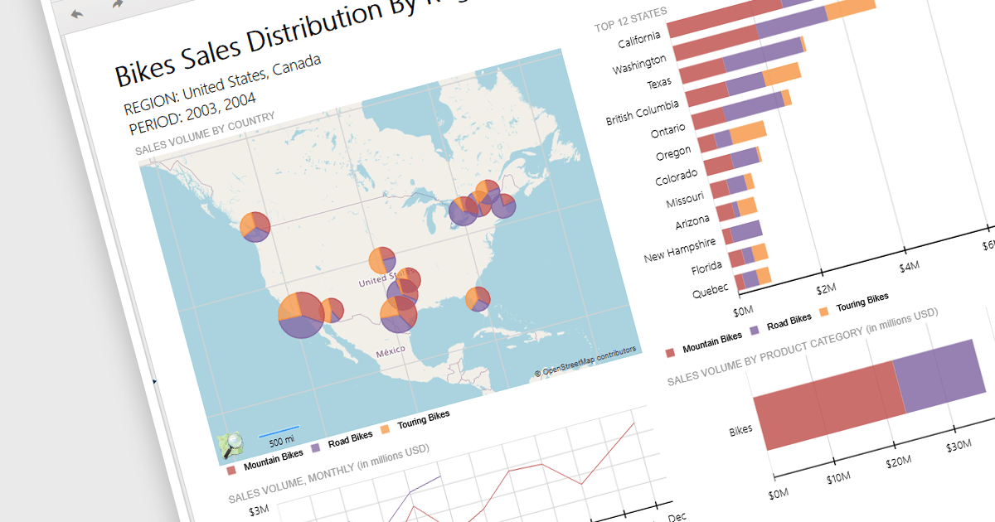Click the Dec label on the monthly chart axis
Image resolution: width=995 pixels, height=522 pixels.
677,517
